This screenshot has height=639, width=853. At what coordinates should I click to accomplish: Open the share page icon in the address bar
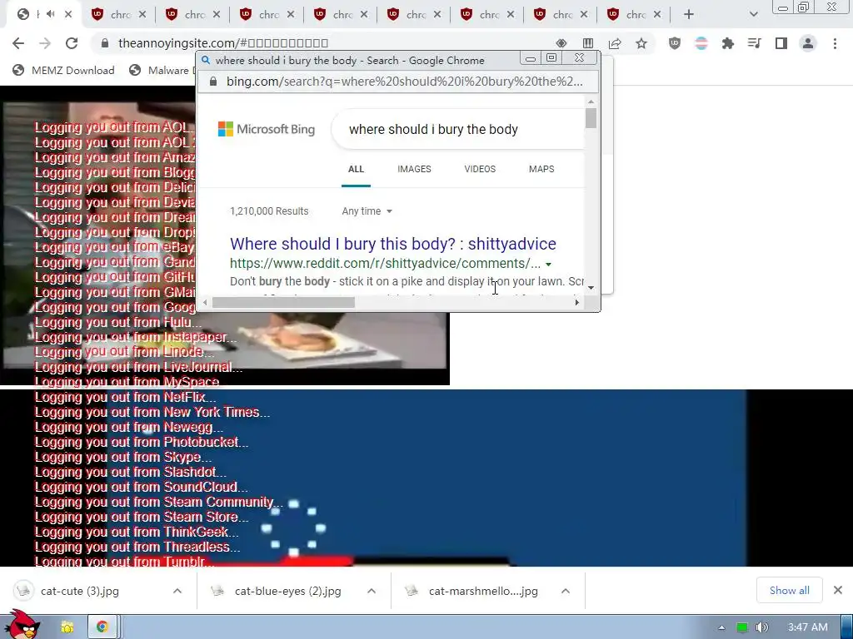click(615, 43)
